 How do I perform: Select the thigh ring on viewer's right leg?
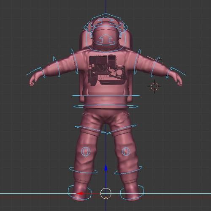click(x=121, y=129)
